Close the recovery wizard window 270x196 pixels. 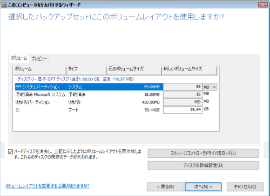263,5
